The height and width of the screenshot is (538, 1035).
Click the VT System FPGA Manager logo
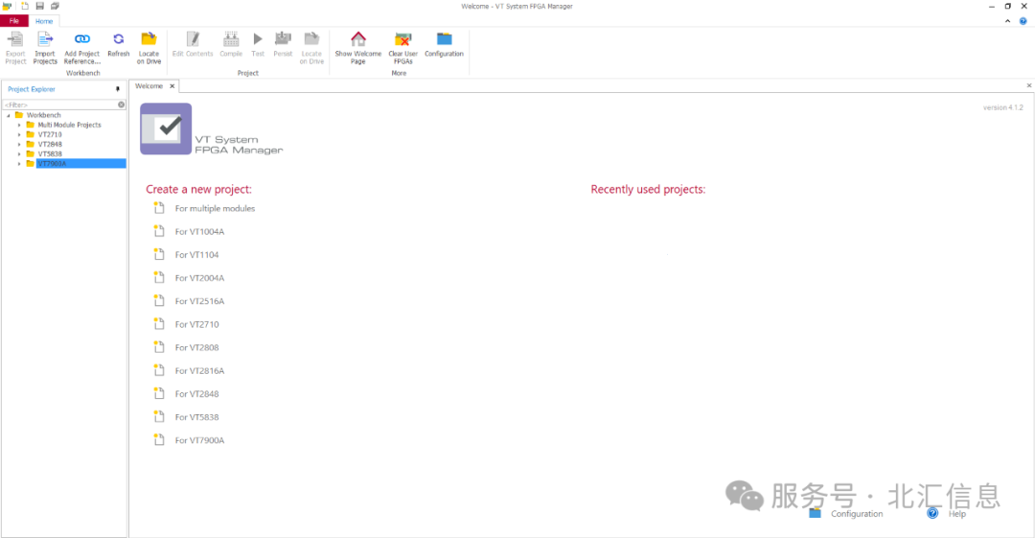[166, 129]
